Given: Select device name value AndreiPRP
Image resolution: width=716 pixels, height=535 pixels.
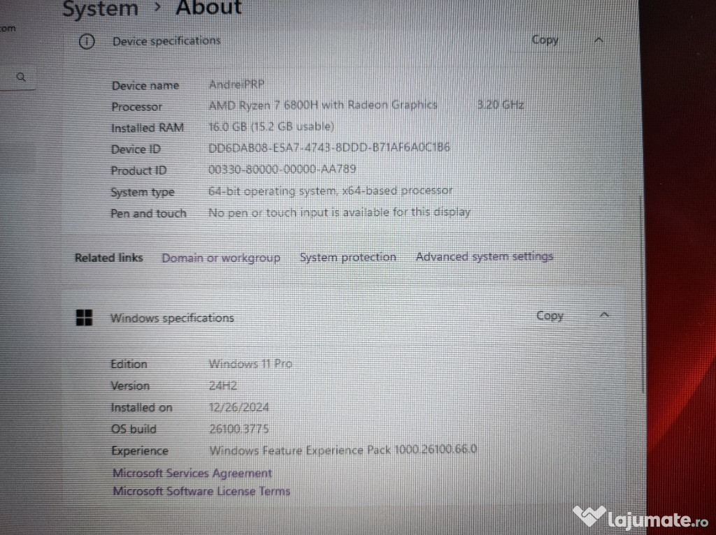Looking at the screenshot, I should pyautogui.click(x=236, y=85).
